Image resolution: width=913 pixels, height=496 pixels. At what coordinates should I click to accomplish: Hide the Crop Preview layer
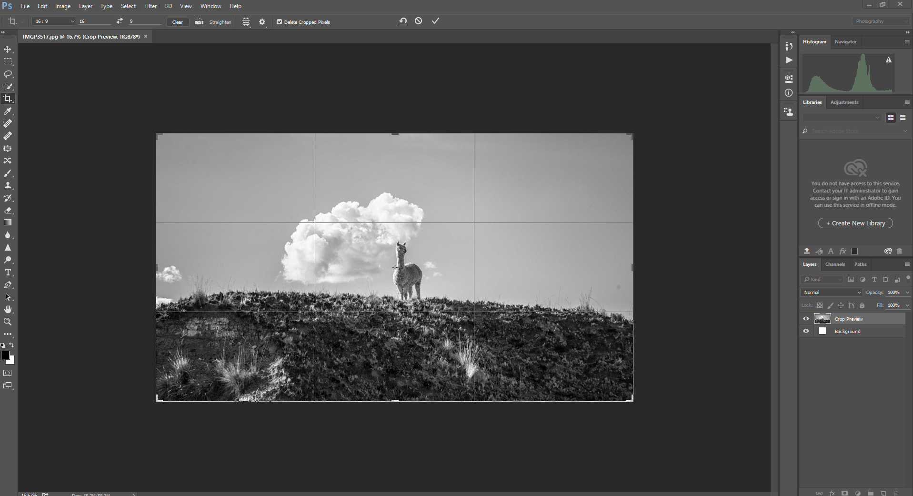point(806,319)
